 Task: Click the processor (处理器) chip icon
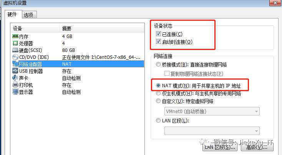tap(15, 43)
